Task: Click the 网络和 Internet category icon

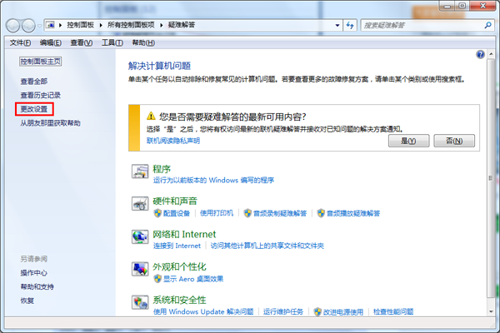Action: click(x=139, y=238)
